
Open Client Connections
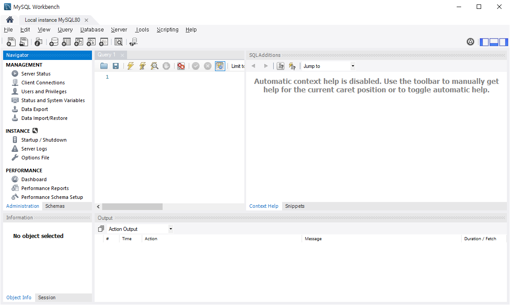[x=43, y=83]
